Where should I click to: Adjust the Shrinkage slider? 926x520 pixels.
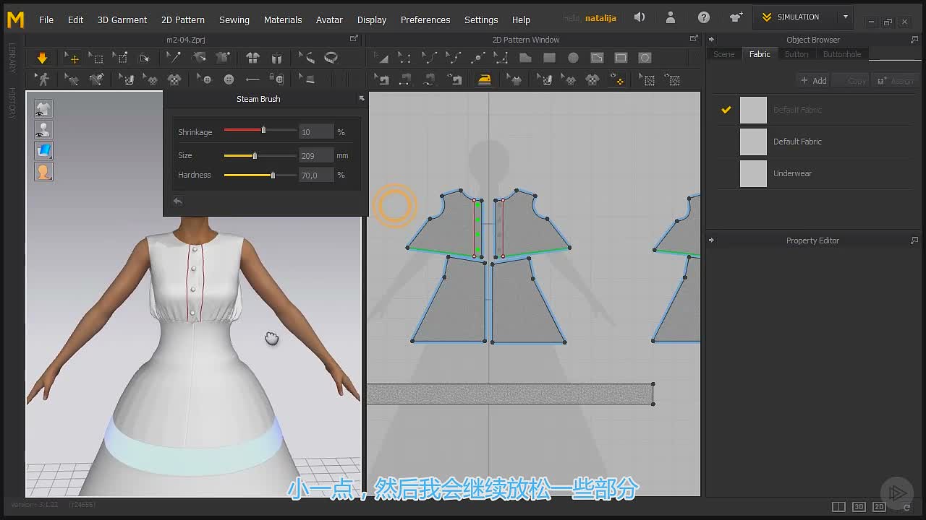pos(260,130)
